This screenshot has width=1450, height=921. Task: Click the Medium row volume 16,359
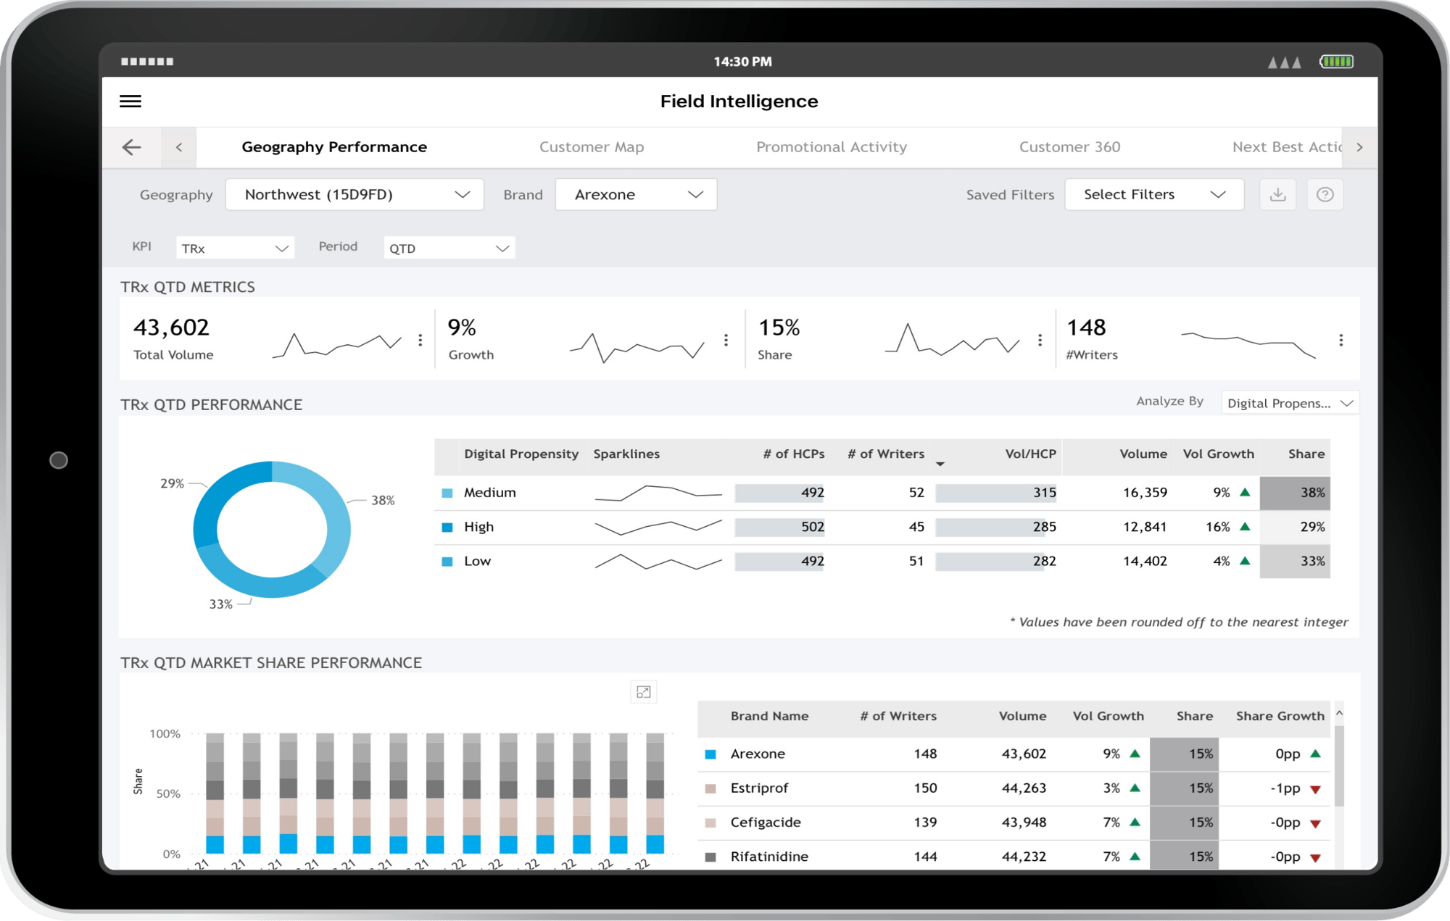coord(1145,493)
